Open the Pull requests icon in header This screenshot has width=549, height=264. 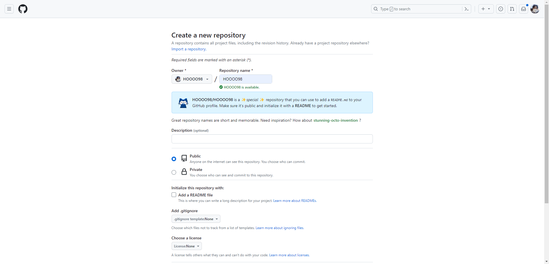pyautogui.click(x=512, y=9)
